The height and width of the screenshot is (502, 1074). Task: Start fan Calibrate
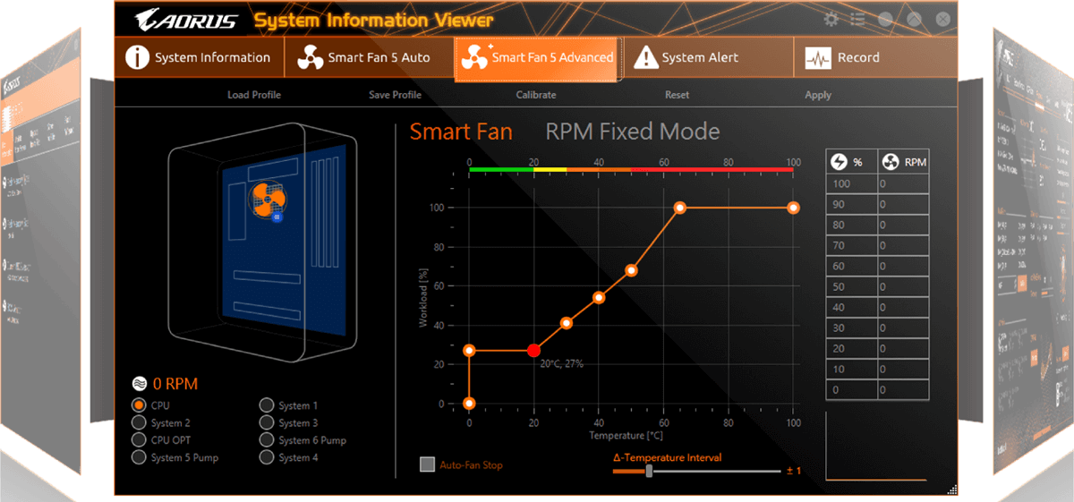coord(536,95)
